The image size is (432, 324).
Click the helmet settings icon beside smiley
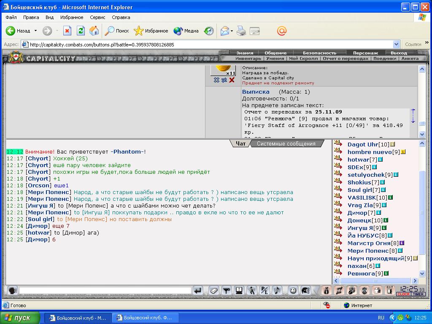[x=305, y=290]
